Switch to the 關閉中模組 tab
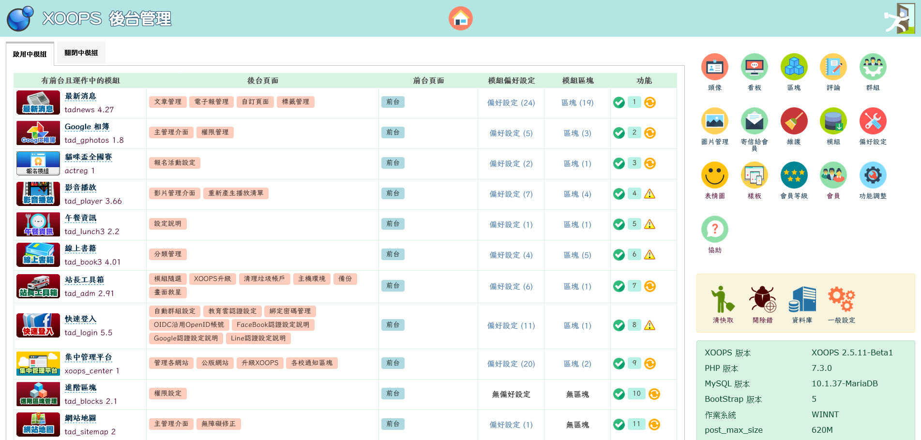The image size is (921, 440). [81, 53]
